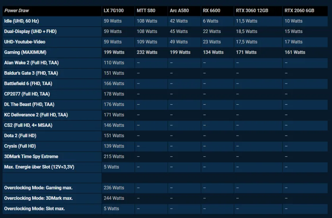Click the 108 Watts idle value for MTT S80
This screenshot has height=218, width=332.
point(147,21)
